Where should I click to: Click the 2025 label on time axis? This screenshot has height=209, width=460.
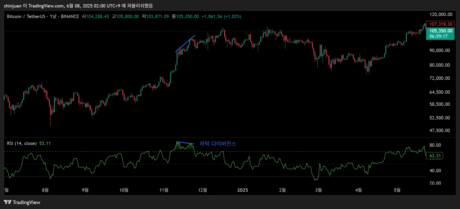(243, 190)
